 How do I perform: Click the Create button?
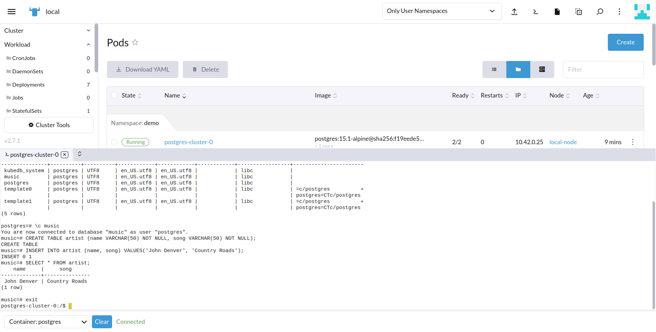click(625, 42)
